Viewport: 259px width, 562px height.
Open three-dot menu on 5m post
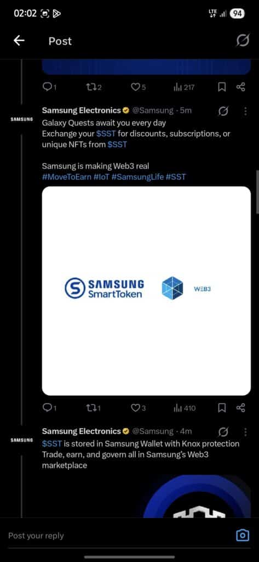(245, 111)
